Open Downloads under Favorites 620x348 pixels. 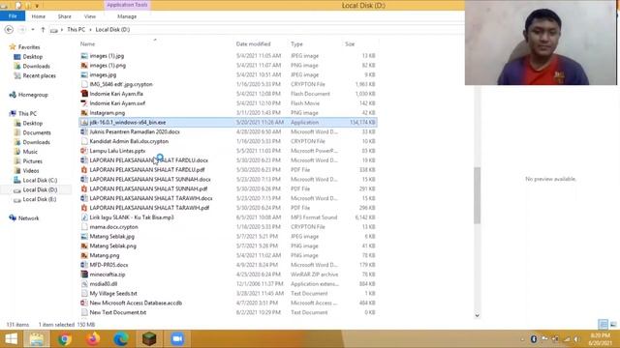coord(36,67)
